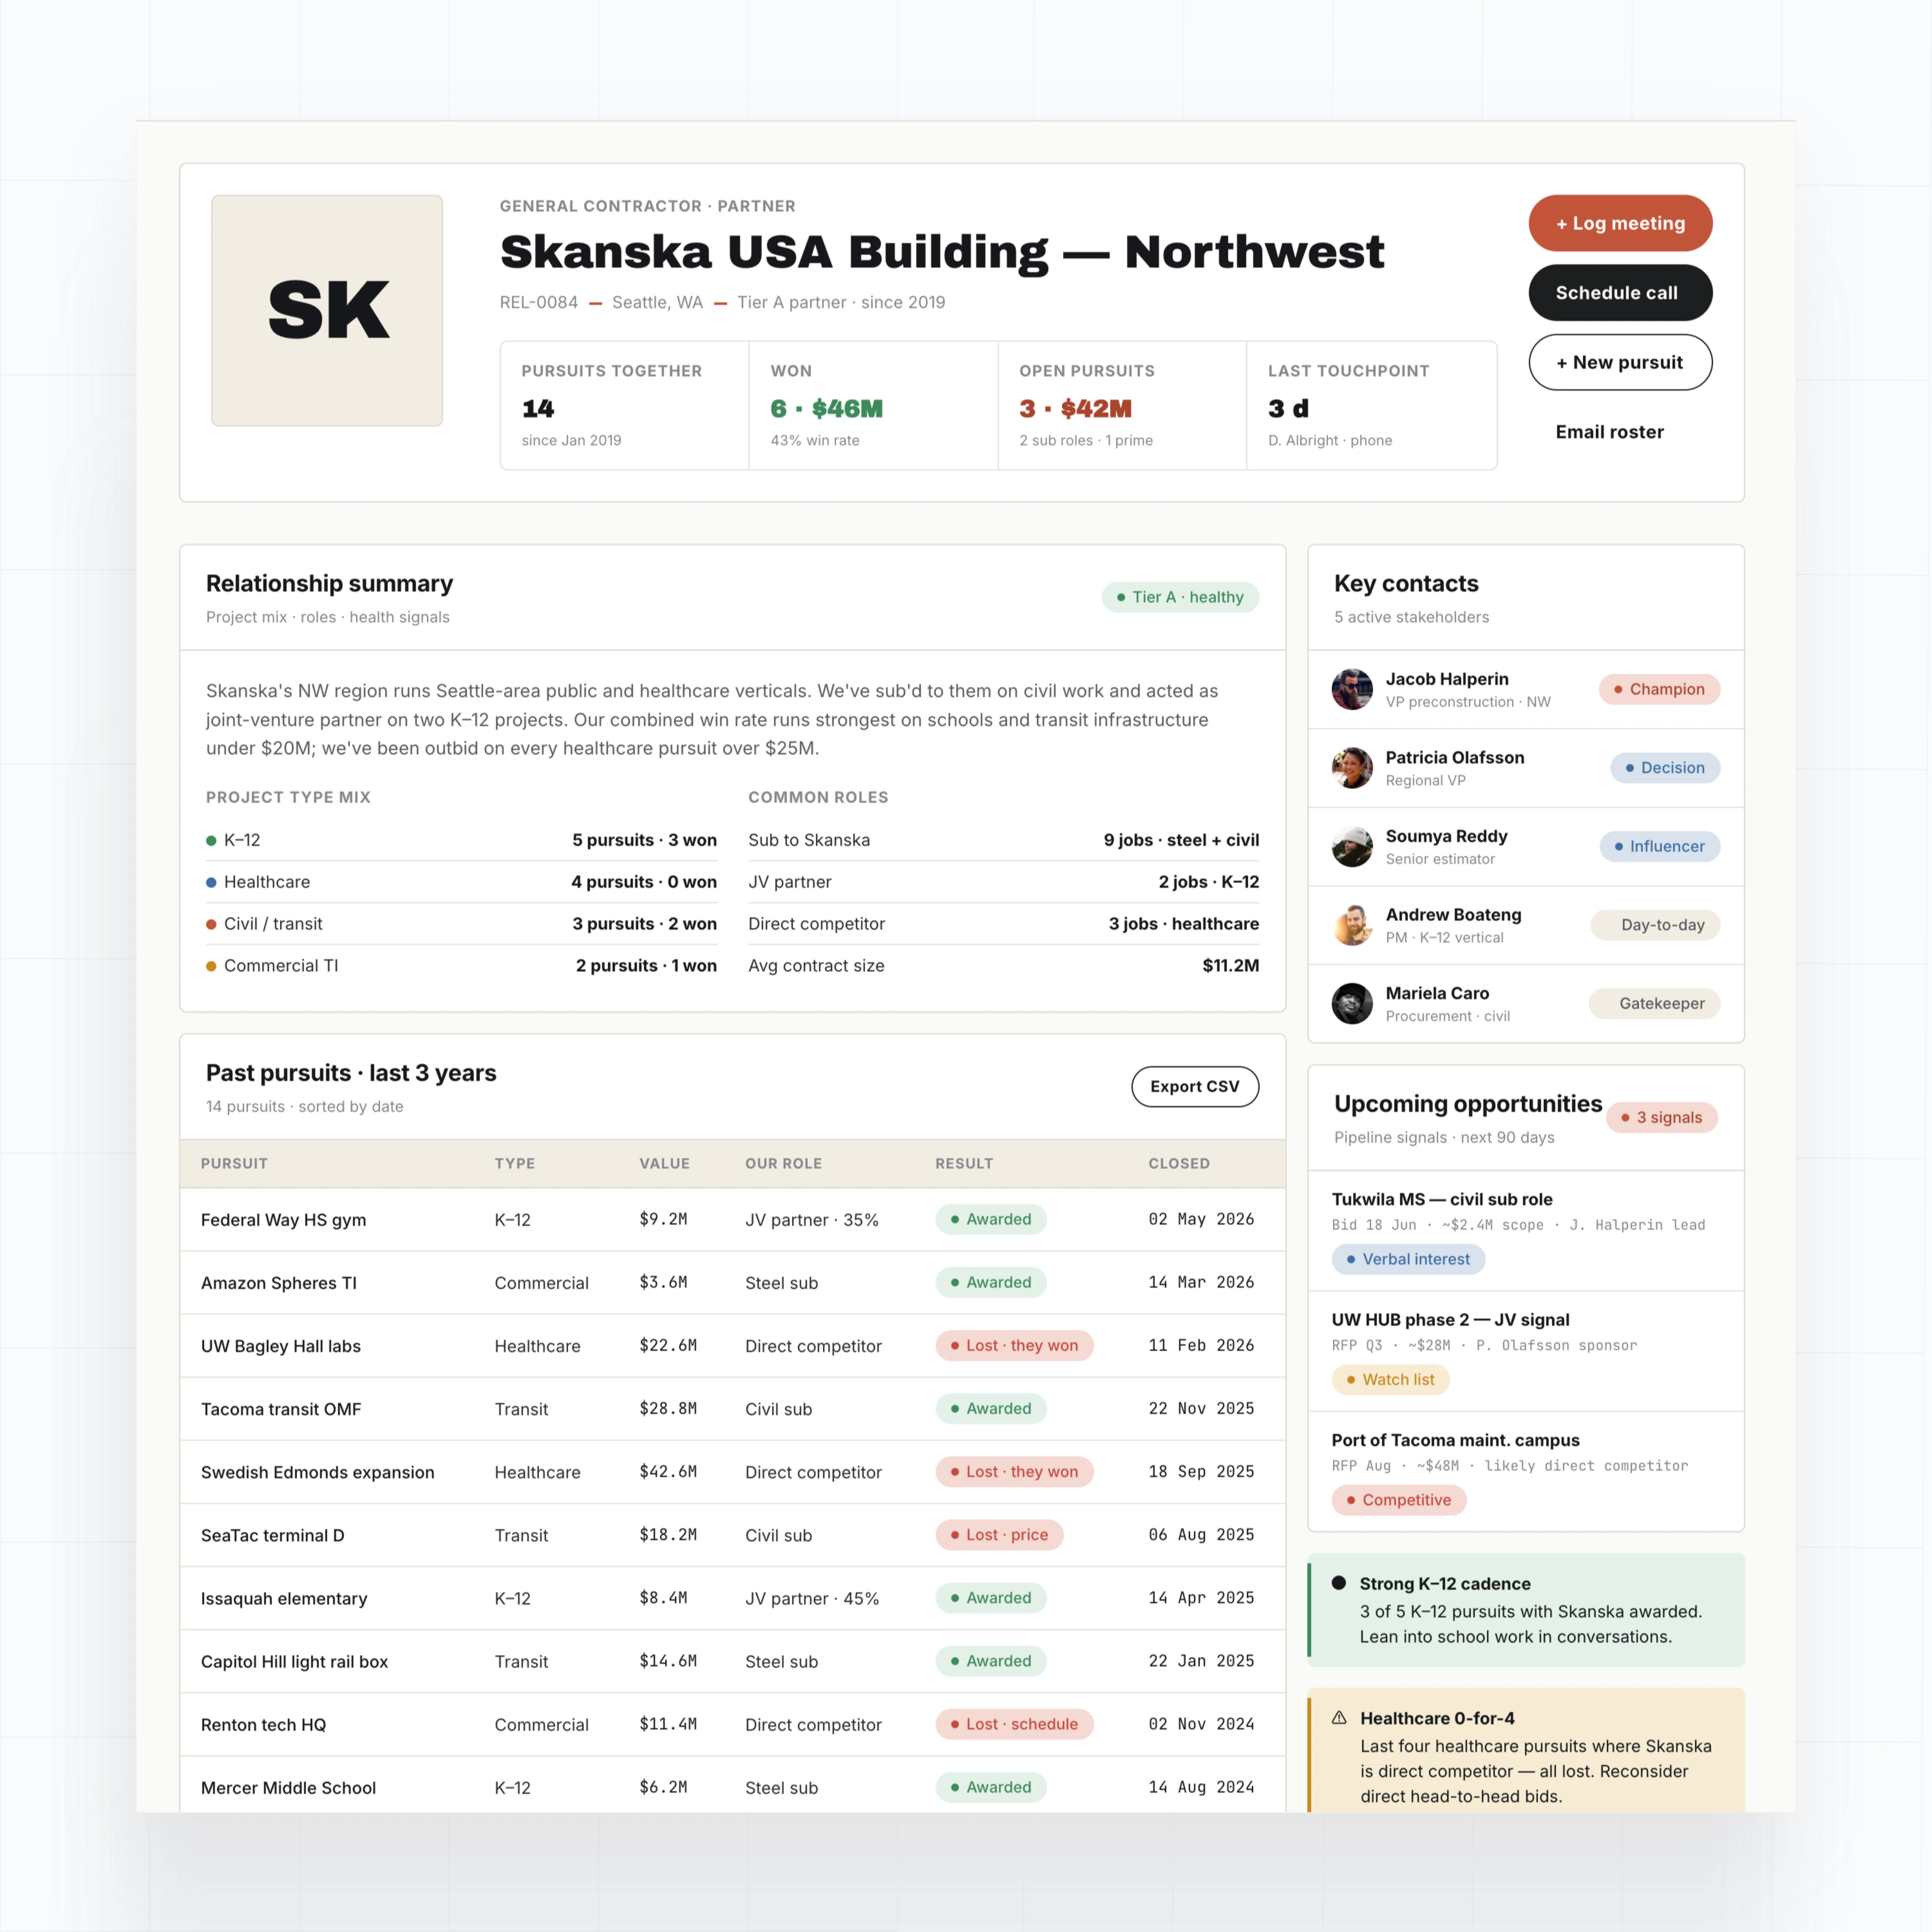Click the Civil / transit project type row

461,924
